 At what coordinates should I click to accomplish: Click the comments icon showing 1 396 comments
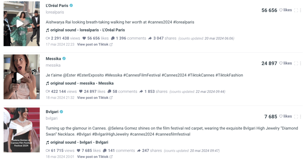click(x=113, y=38)
